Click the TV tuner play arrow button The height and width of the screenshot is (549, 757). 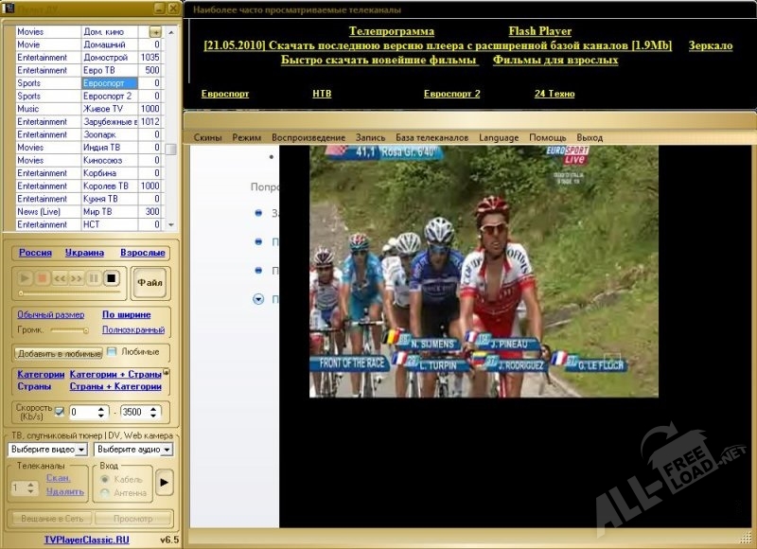click(x=164, y=482)
